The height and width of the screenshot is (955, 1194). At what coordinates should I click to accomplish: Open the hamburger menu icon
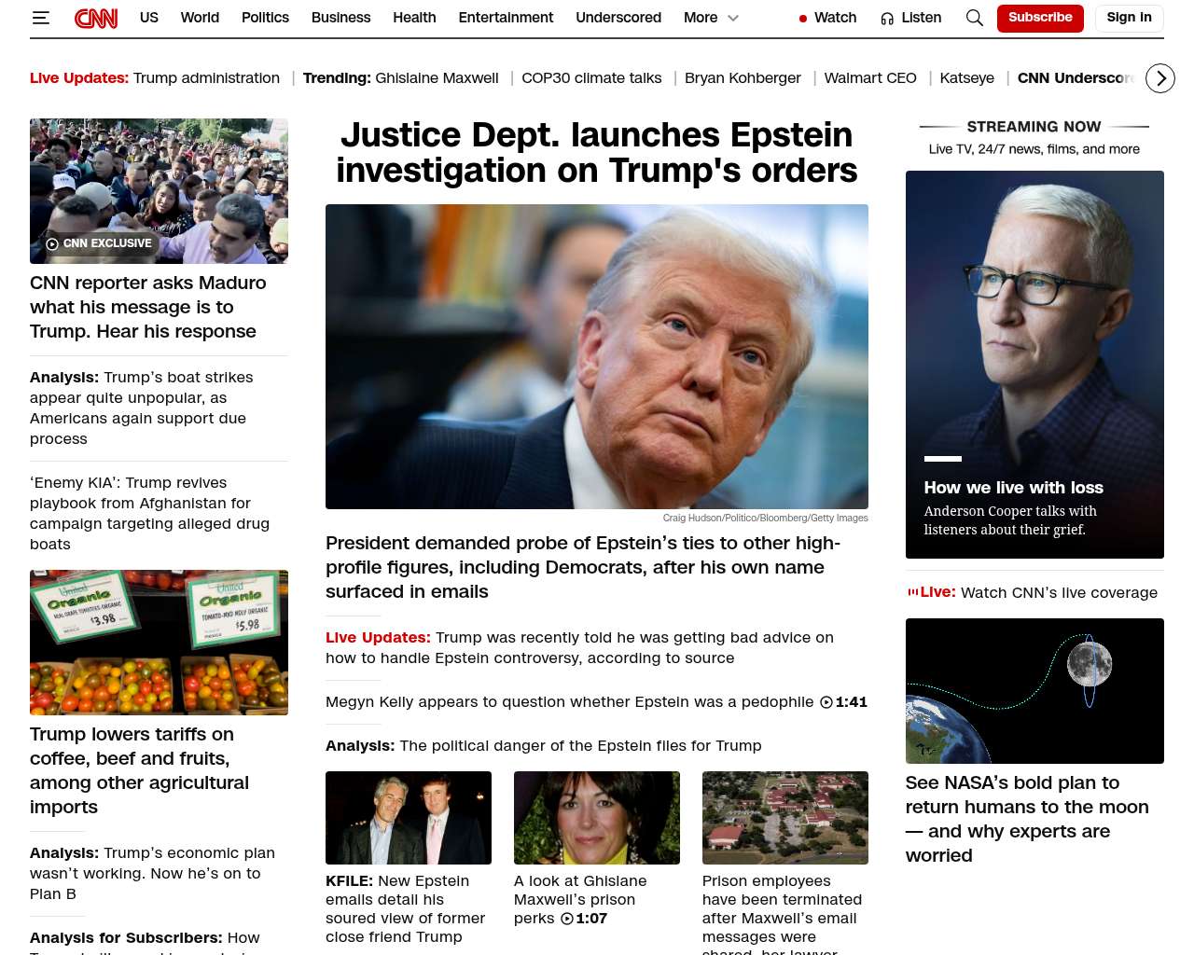pos(40,18)
